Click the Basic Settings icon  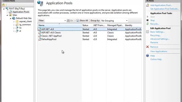tap(148, 32)
